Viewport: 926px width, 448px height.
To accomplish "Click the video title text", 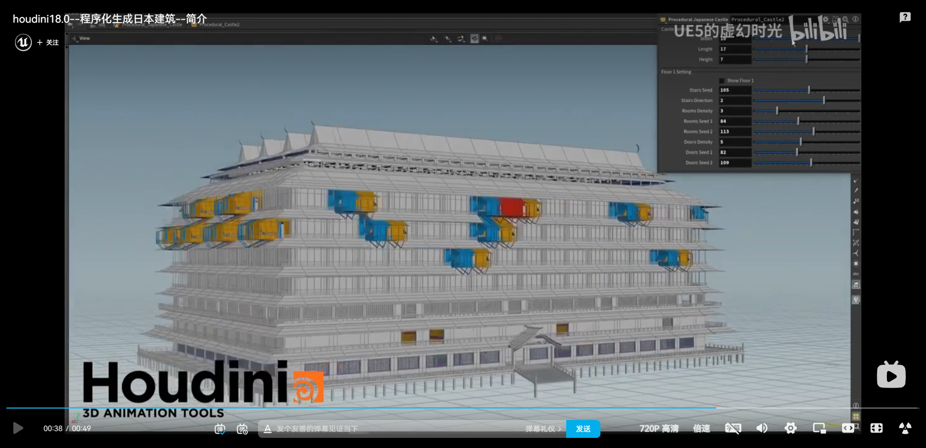I will coord(109,19).
